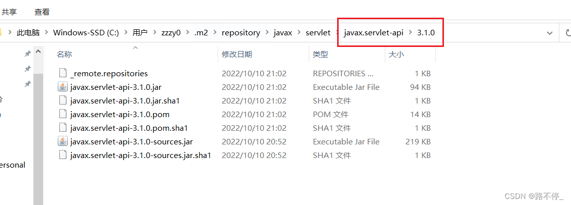571x205 pixels.
Task: Click third pin icon in navigation pane
Action: point(27,84)
